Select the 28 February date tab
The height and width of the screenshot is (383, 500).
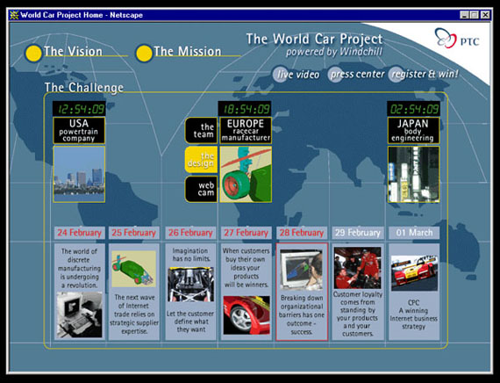click(302, 233)
